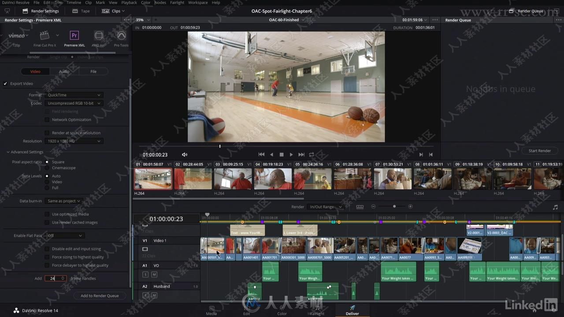Enable Use render cached images
The height and width of the screenshot is (317, 564).
click(47, 222)
